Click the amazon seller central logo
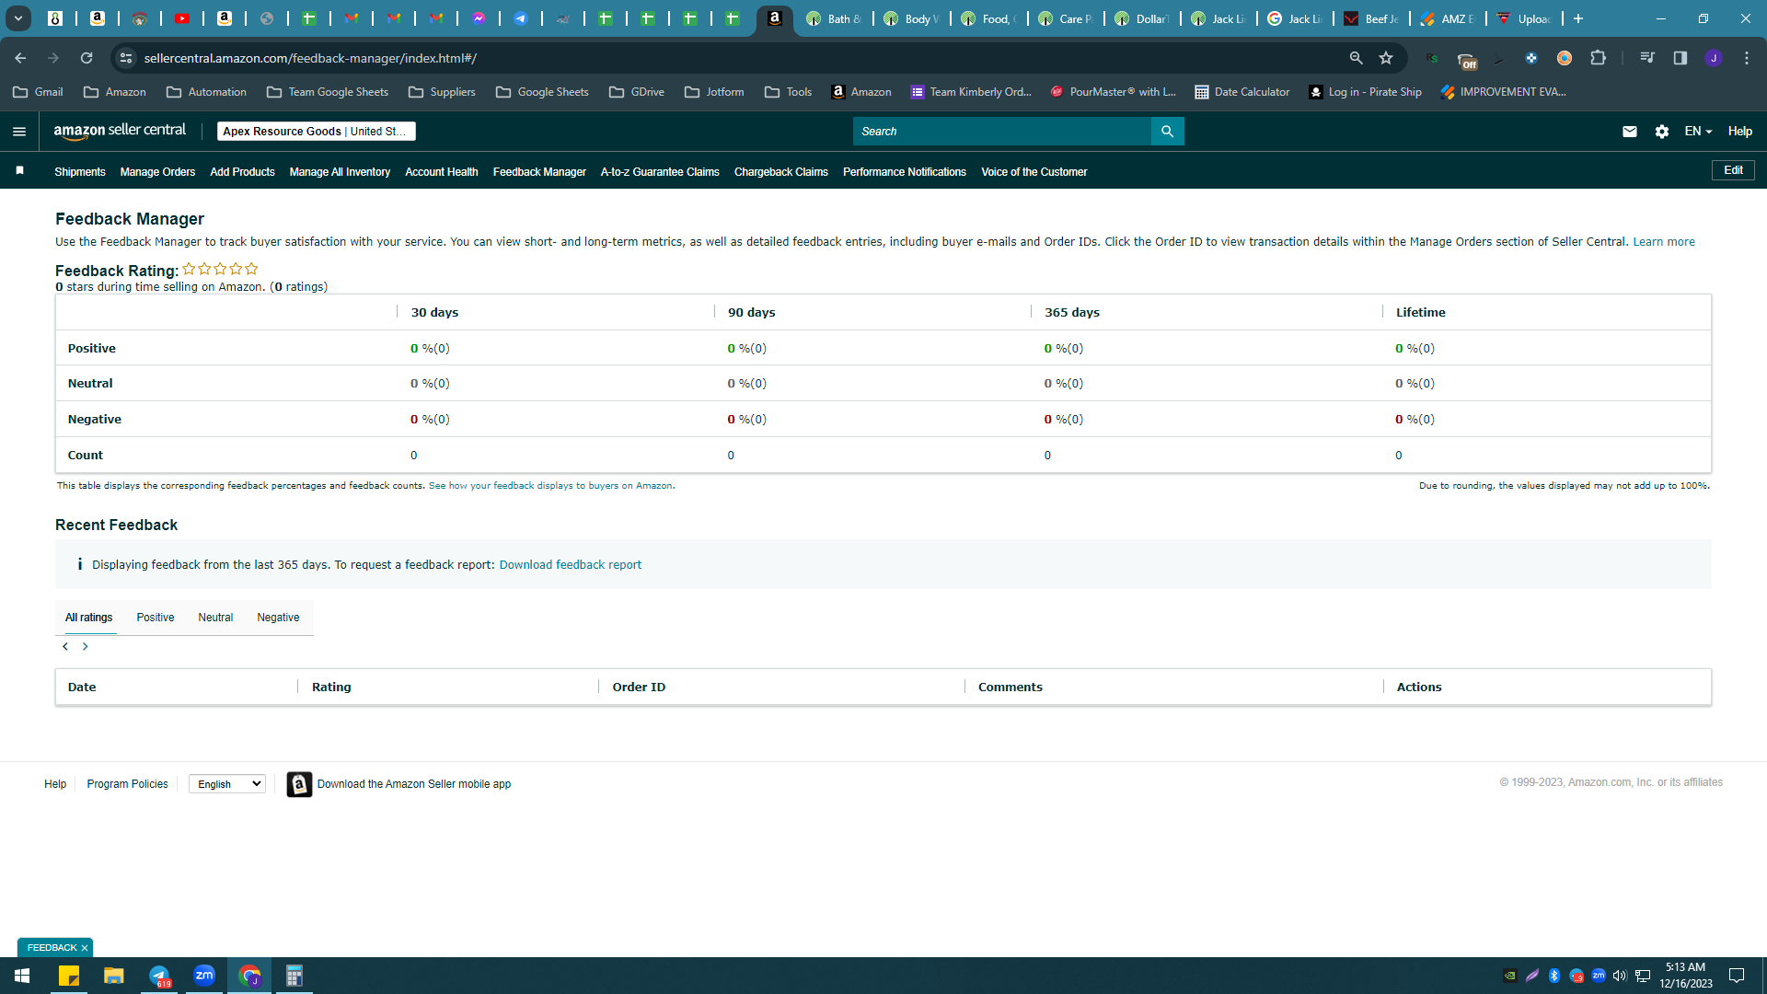 120,131
